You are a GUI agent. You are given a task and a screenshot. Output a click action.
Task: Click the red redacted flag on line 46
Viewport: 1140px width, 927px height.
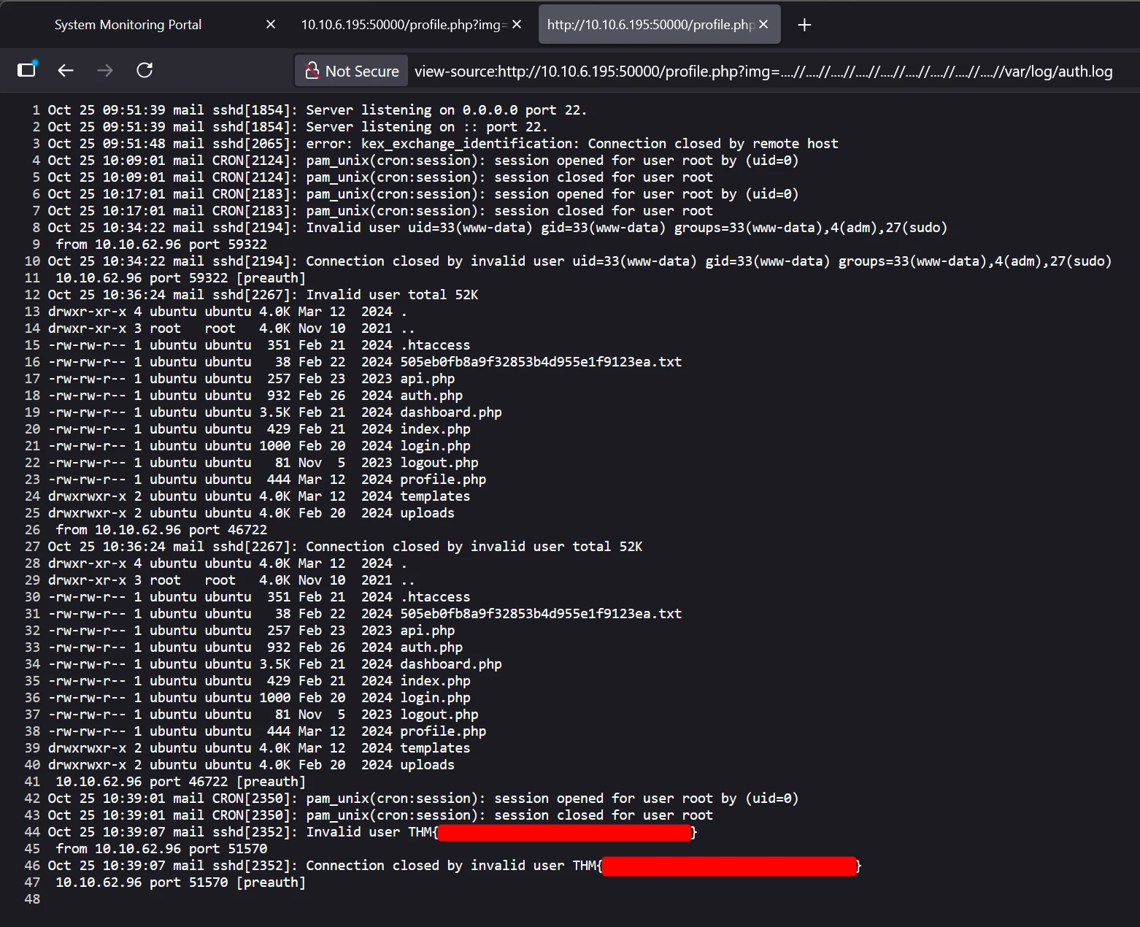click(728, 866)
